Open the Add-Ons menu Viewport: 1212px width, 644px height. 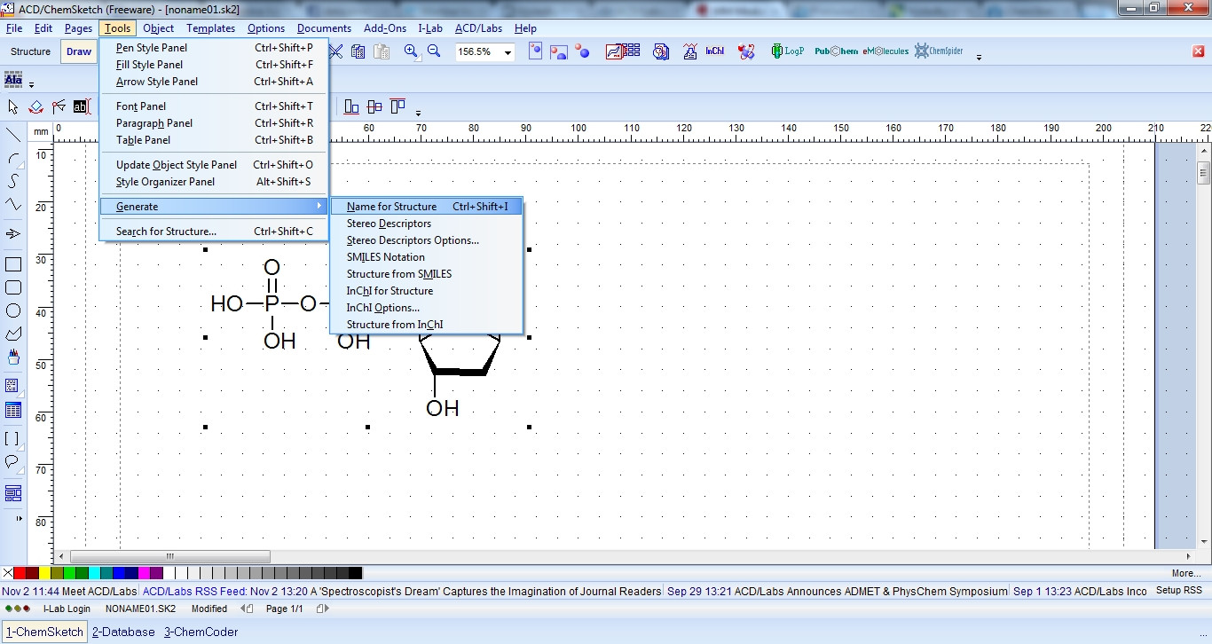click(x=385, y=28)
